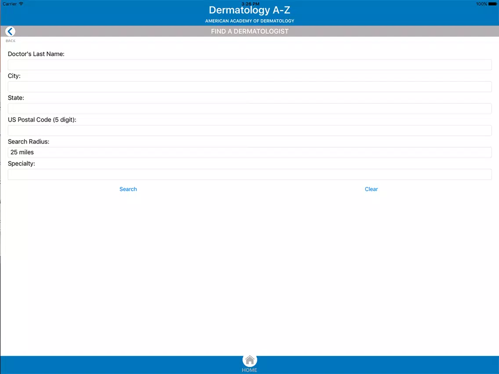Click the Find a Dermatologist header
Viewport: 499px width, 374px height.
[250, 32]
